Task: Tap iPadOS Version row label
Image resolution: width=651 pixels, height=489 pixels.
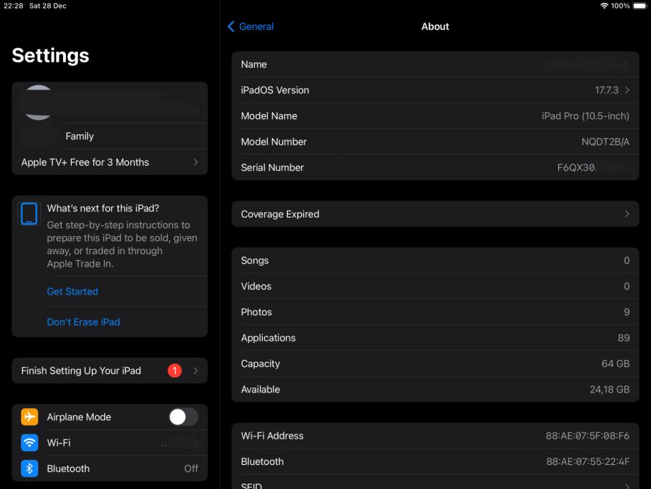Action: click(x=275, y=90)
